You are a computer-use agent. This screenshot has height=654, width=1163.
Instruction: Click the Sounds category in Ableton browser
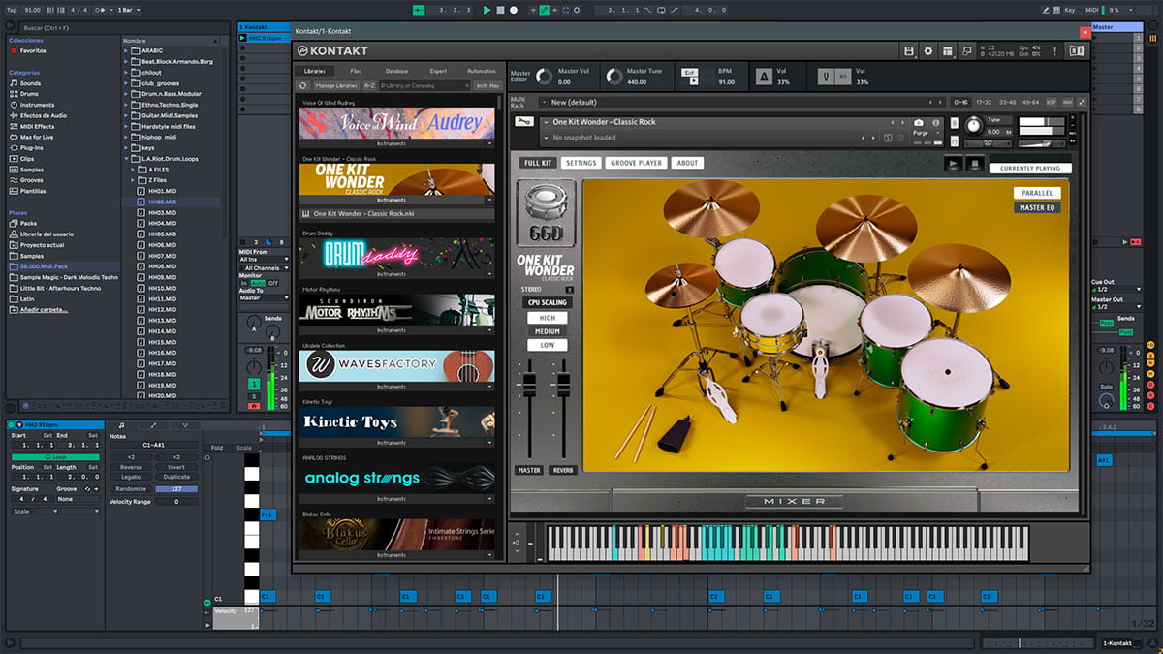point(30,83)
